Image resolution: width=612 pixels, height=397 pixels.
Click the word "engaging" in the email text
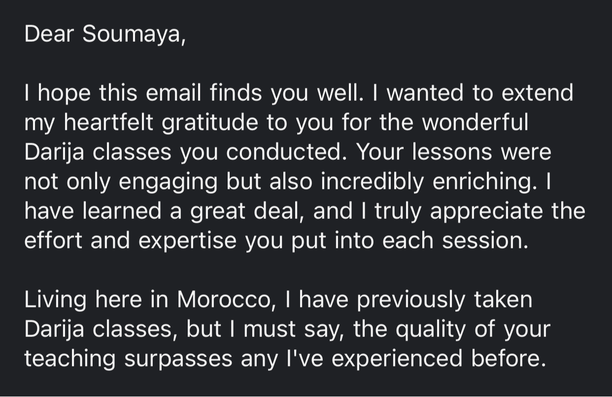point(169,182)
